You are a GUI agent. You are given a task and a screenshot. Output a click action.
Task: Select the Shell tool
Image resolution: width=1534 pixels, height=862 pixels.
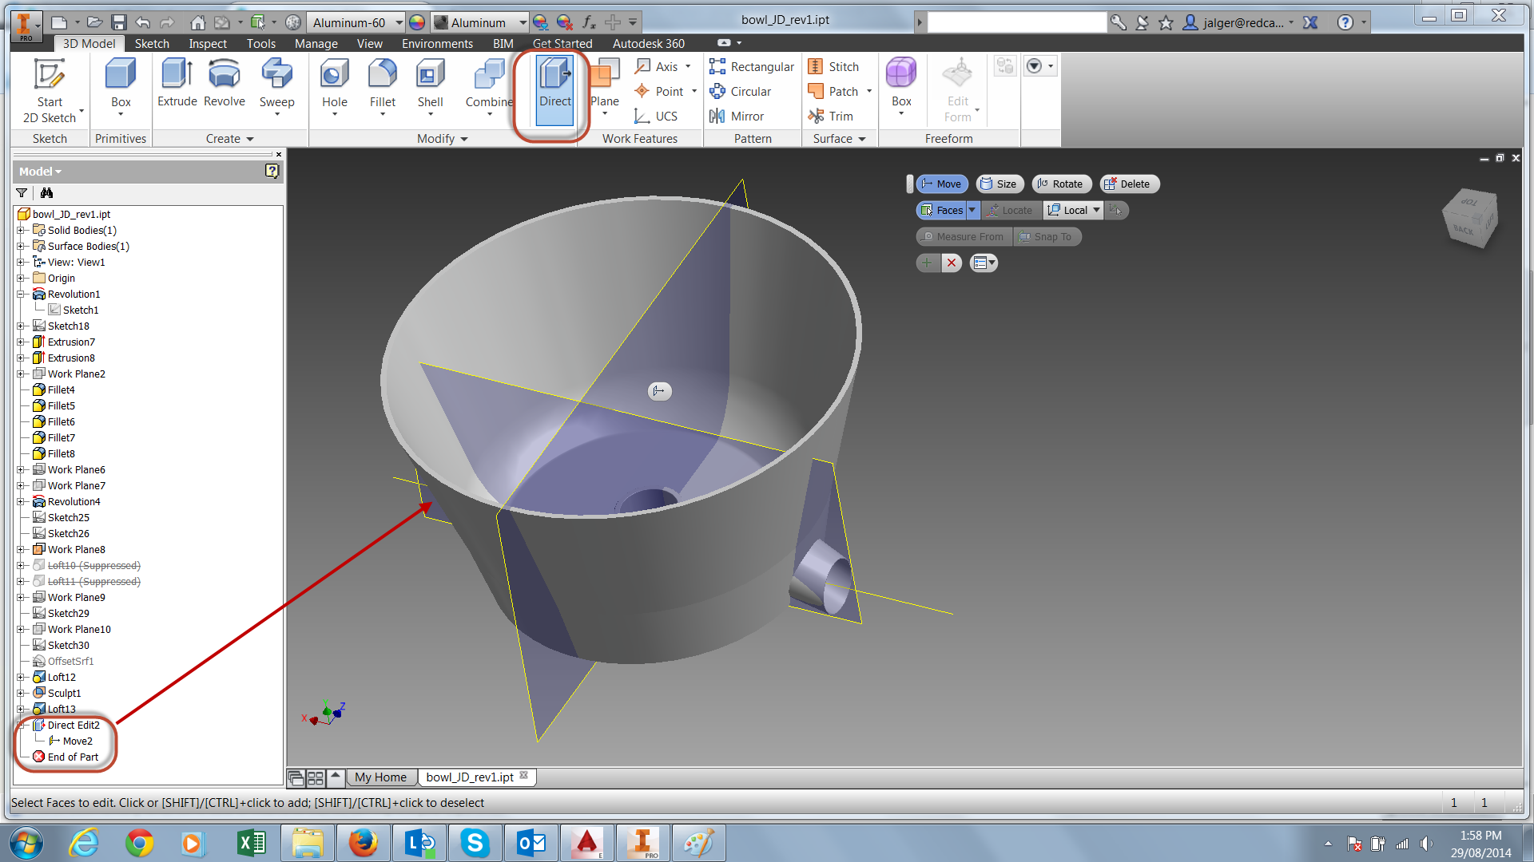tap(430, 86)
